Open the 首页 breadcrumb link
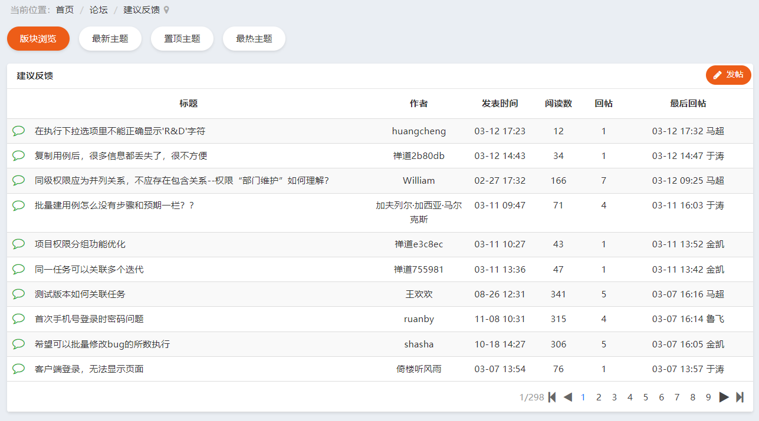 click(x=65, y=10)
